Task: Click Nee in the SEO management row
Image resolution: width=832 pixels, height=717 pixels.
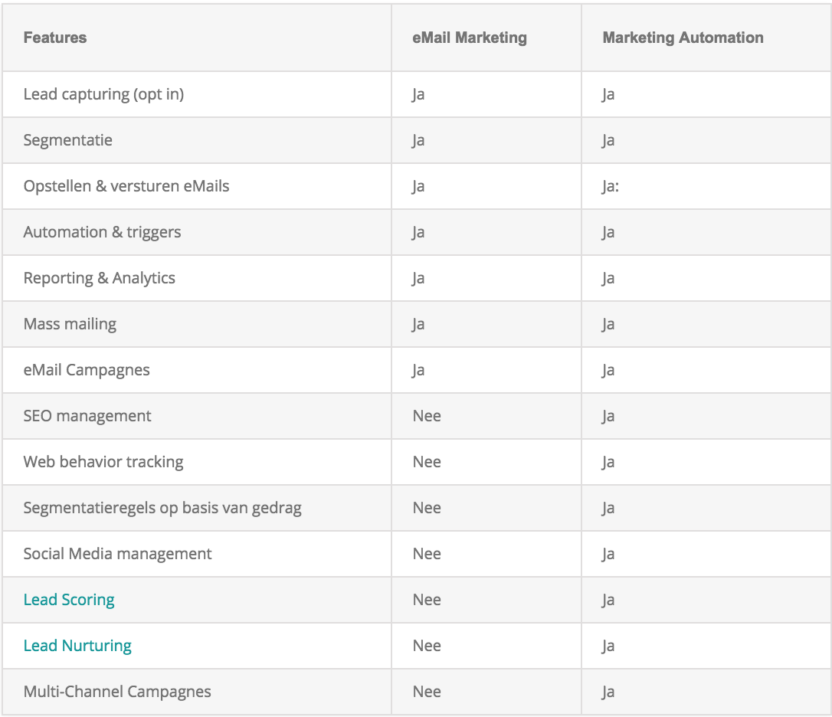Action: tap(427, 416)
